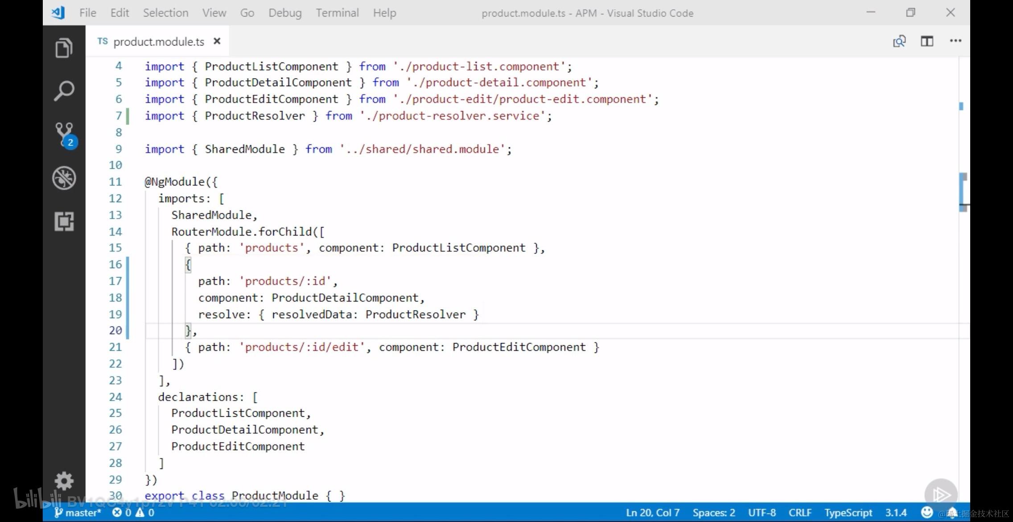Click the editor vertical scrollbar slider
The height and width of the screenshot is (522, 1013).
[x=963, y=192]
